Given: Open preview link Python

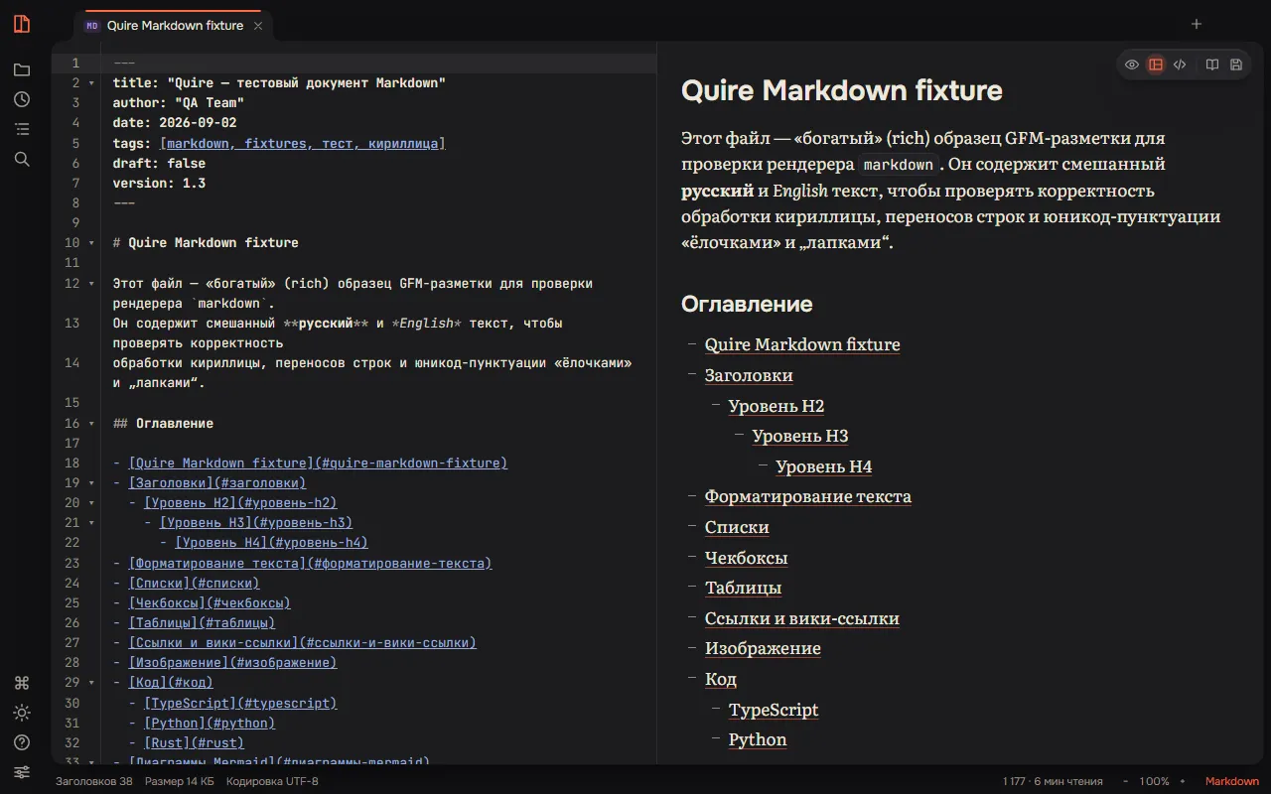Looking at the screenshot, I should point(758,739).
